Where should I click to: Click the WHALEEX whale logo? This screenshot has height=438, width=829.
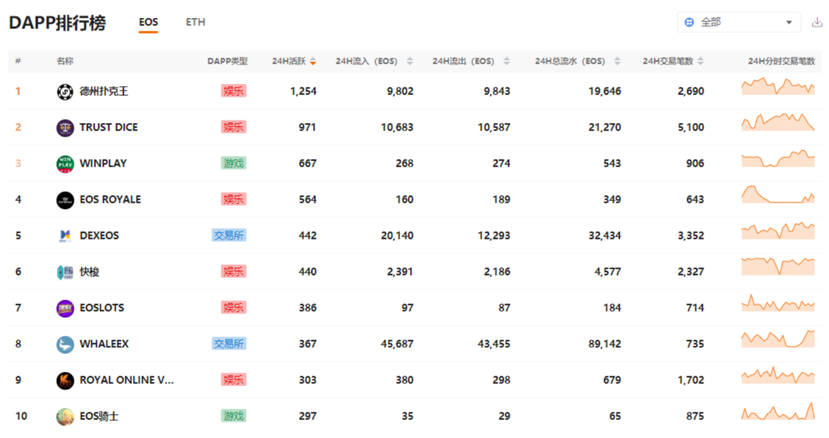click(65, 344)
